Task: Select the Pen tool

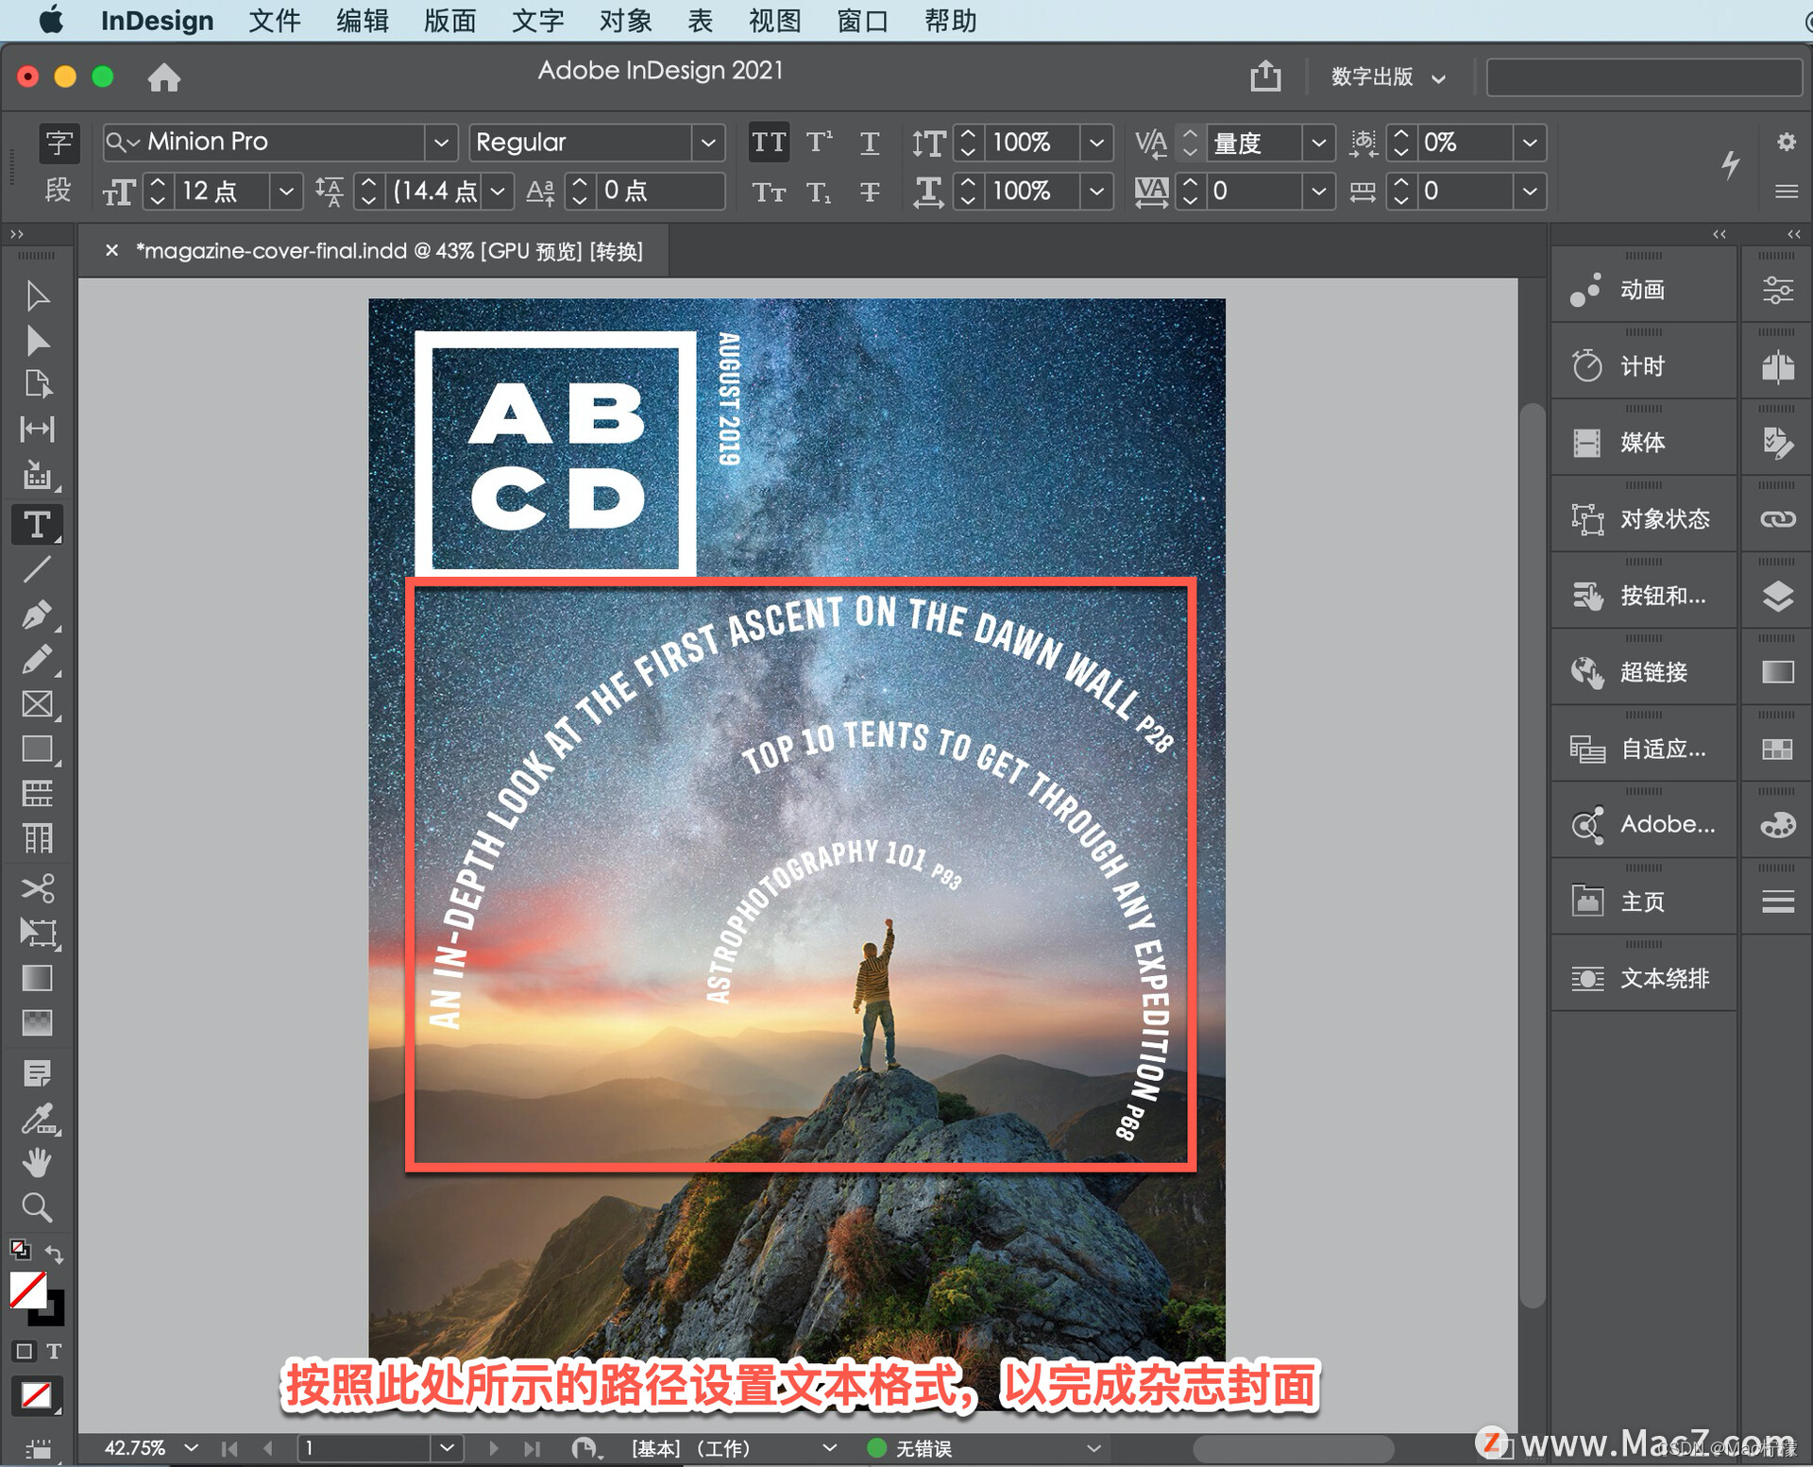Action: [37, 615]
